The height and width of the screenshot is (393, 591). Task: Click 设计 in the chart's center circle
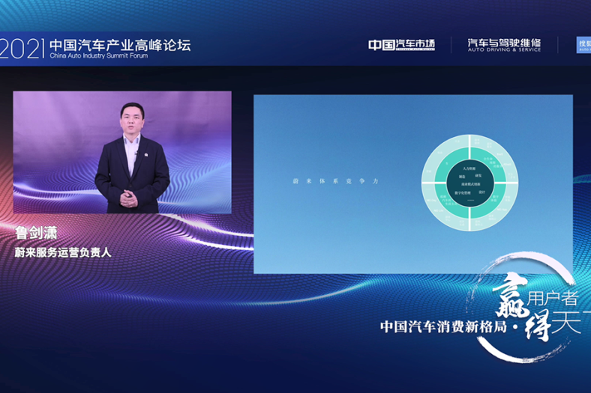point(481,192)
